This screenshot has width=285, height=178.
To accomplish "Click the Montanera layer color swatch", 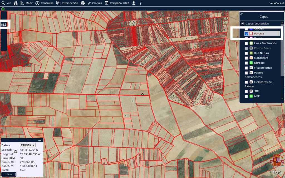I will pyautogui.click(x=251, y=58).
